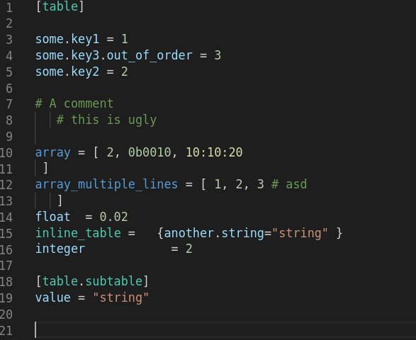416x340 pixels.
Task: Click the some.key2 key on line 5
Action: 67,72
